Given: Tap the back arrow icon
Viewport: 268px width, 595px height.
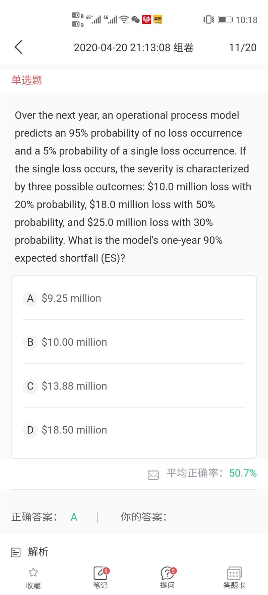Looking at the screenshot, I should coord(19,47).
